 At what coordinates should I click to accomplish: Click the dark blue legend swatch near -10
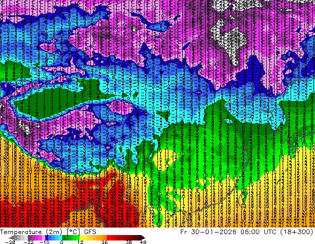[47, 238]
